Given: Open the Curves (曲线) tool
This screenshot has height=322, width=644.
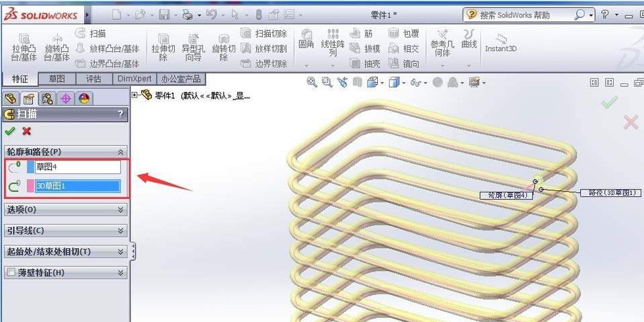Looking at the screenshot, I should 469,39.
